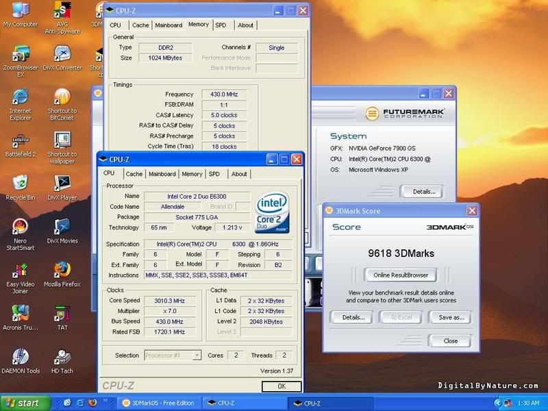Screen dimensions: 548x411
Task: Click OK in the CPU-Z window
Action: coord(281,386)
